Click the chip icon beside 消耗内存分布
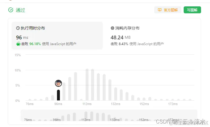This screenshot has height=127, width=210. (112, 28)
